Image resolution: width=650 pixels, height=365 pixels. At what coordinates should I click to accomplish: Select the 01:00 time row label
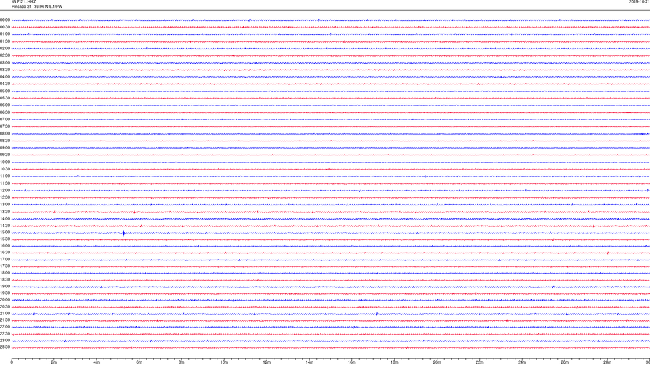pos(5,34)
